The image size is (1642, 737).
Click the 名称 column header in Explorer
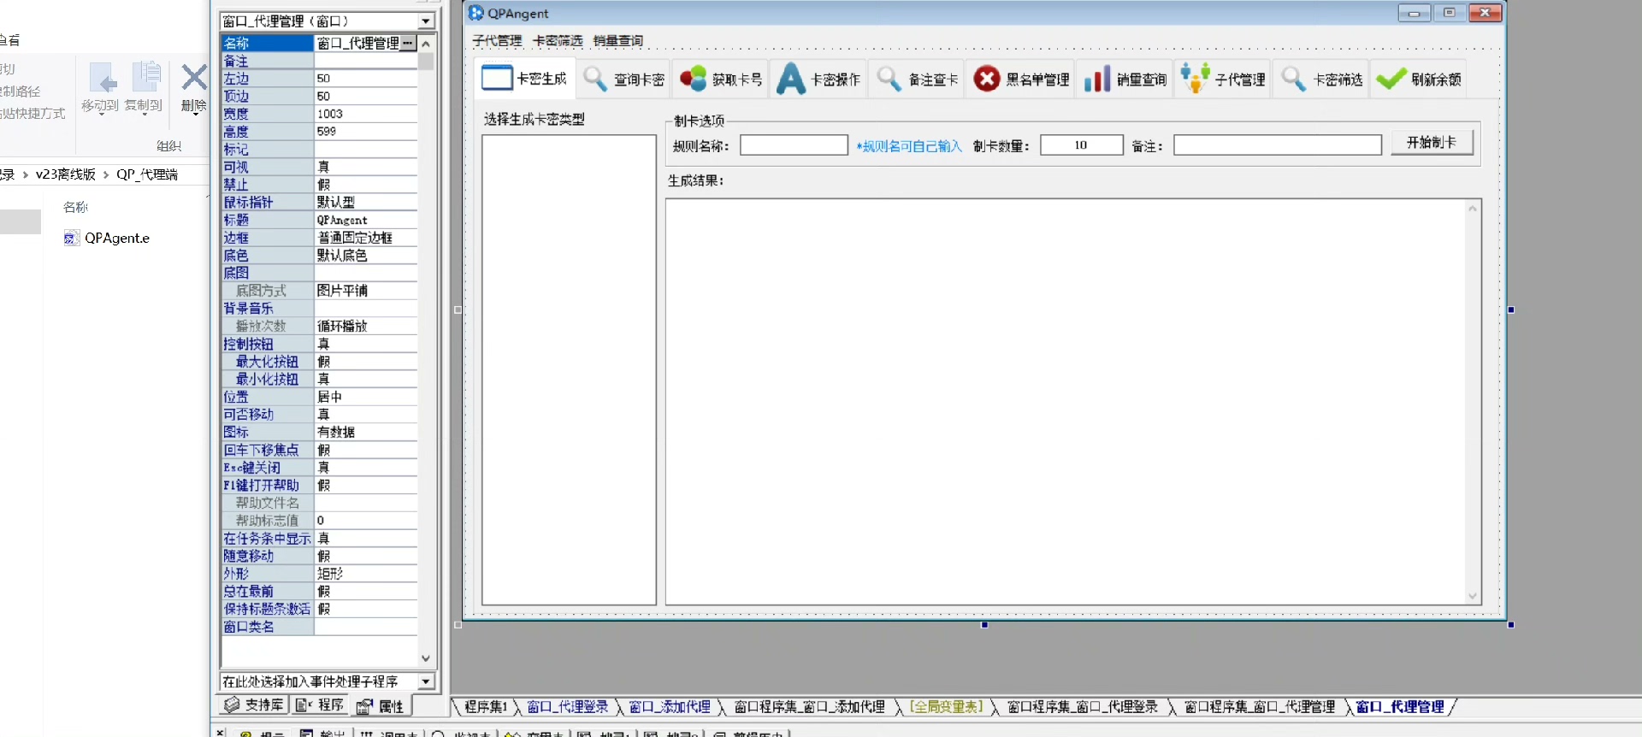[x=75, y=207]
